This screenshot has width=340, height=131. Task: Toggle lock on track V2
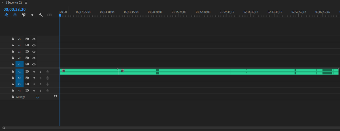13,58
